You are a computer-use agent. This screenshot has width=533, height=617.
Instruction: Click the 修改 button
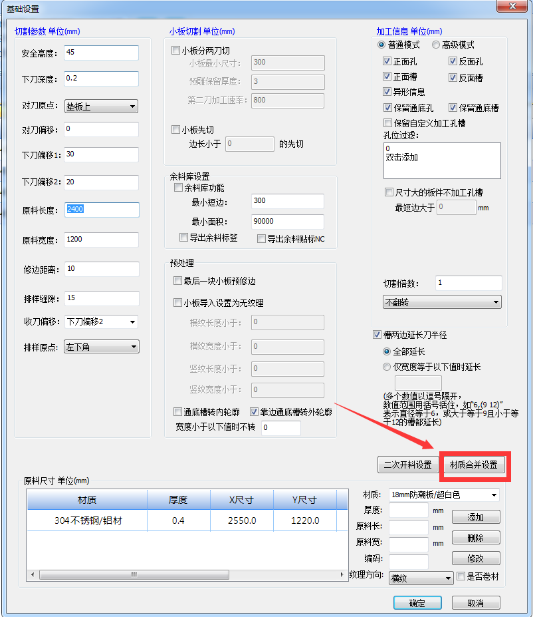(476, 558)
